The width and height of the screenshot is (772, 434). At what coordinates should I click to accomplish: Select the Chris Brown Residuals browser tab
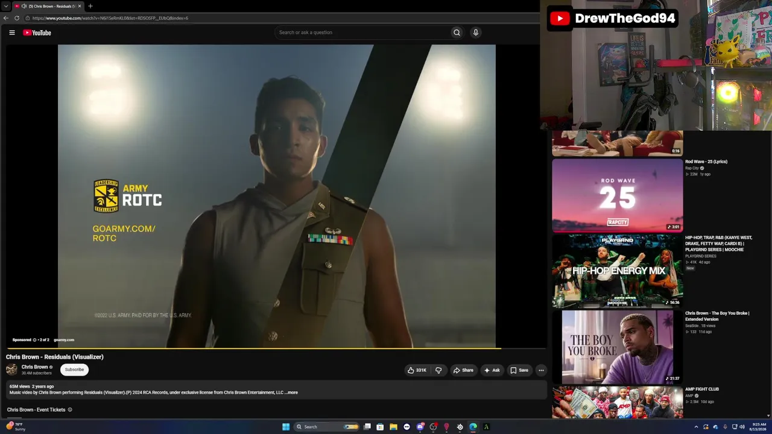point(48,6)
